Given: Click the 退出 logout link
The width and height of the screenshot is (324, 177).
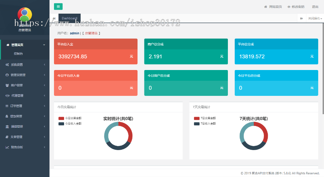Looking at the screenshot, I should 315,7.
